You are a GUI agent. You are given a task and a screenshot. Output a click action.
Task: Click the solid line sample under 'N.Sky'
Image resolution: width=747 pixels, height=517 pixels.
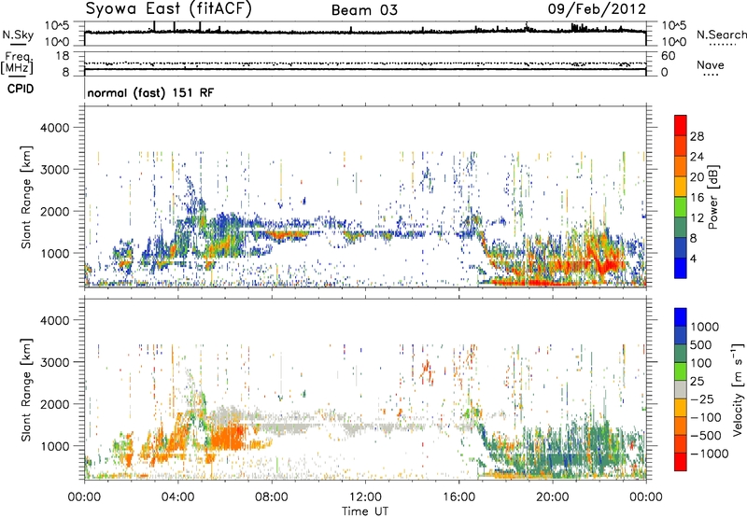click(x=18, y=44)
